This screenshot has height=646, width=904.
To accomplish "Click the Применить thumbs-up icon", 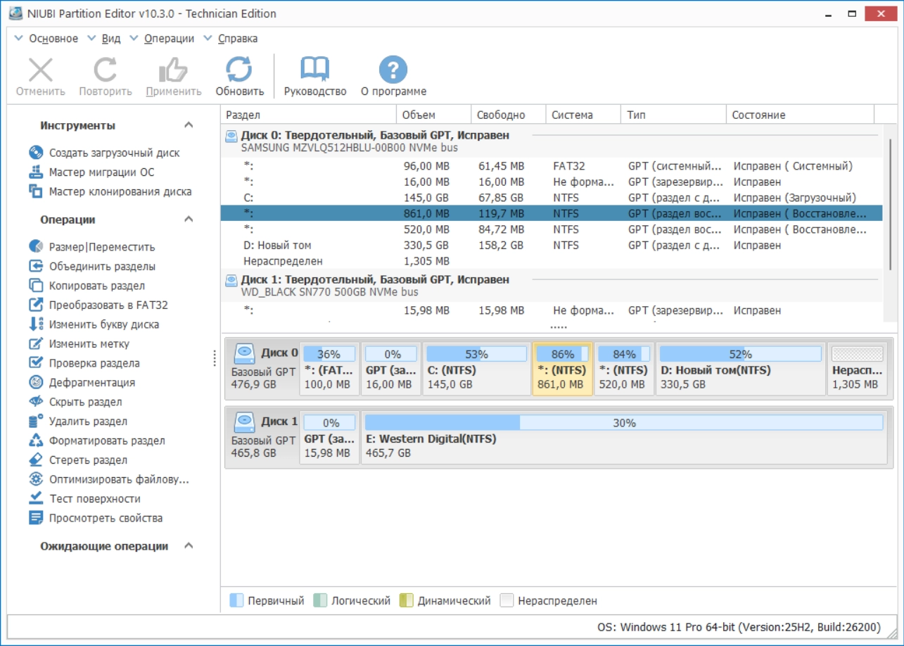I will 173,70.
